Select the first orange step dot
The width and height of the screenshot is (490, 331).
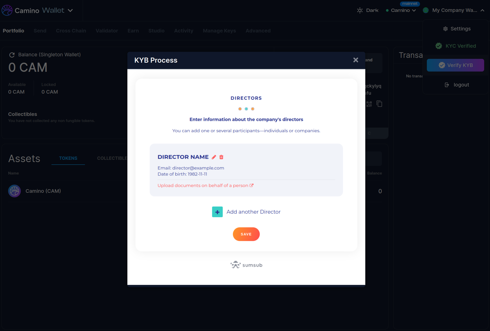[240, 109]
